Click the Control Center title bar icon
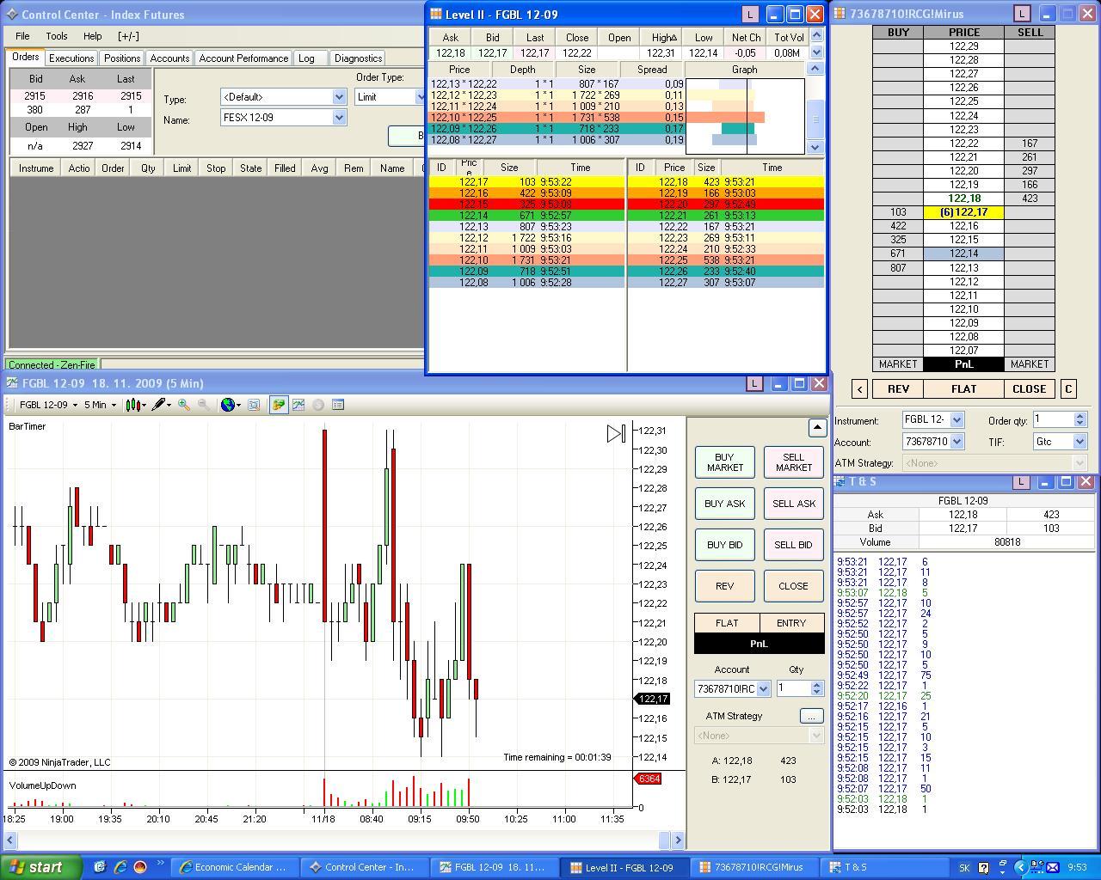The width and height of the screenshot is (1101, 880). (12, 15)
